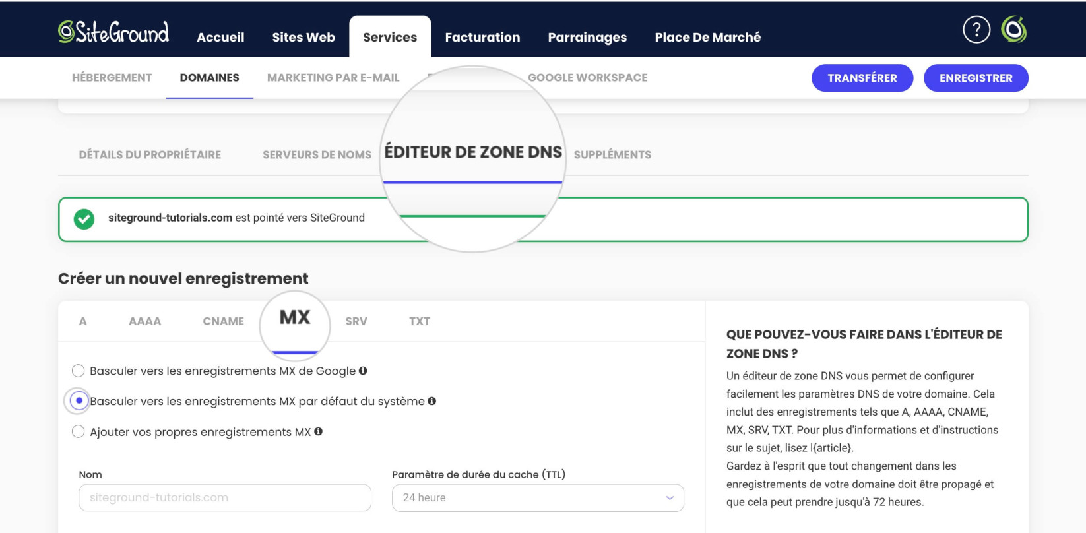Open the Suppléments tab
This screenshot has width=1086, height=533.
612,155
